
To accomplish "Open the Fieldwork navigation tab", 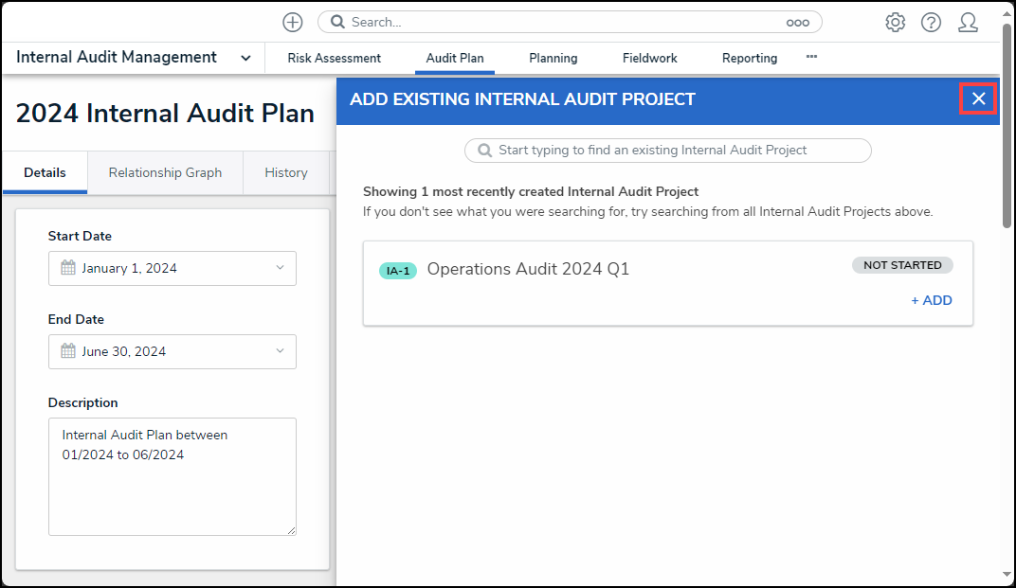I will coord(649,58).
